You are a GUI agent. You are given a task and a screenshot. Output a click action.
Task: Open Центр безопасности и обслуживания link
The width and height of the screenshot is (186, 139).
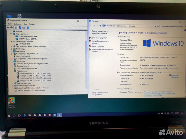(x=100, y=94)
